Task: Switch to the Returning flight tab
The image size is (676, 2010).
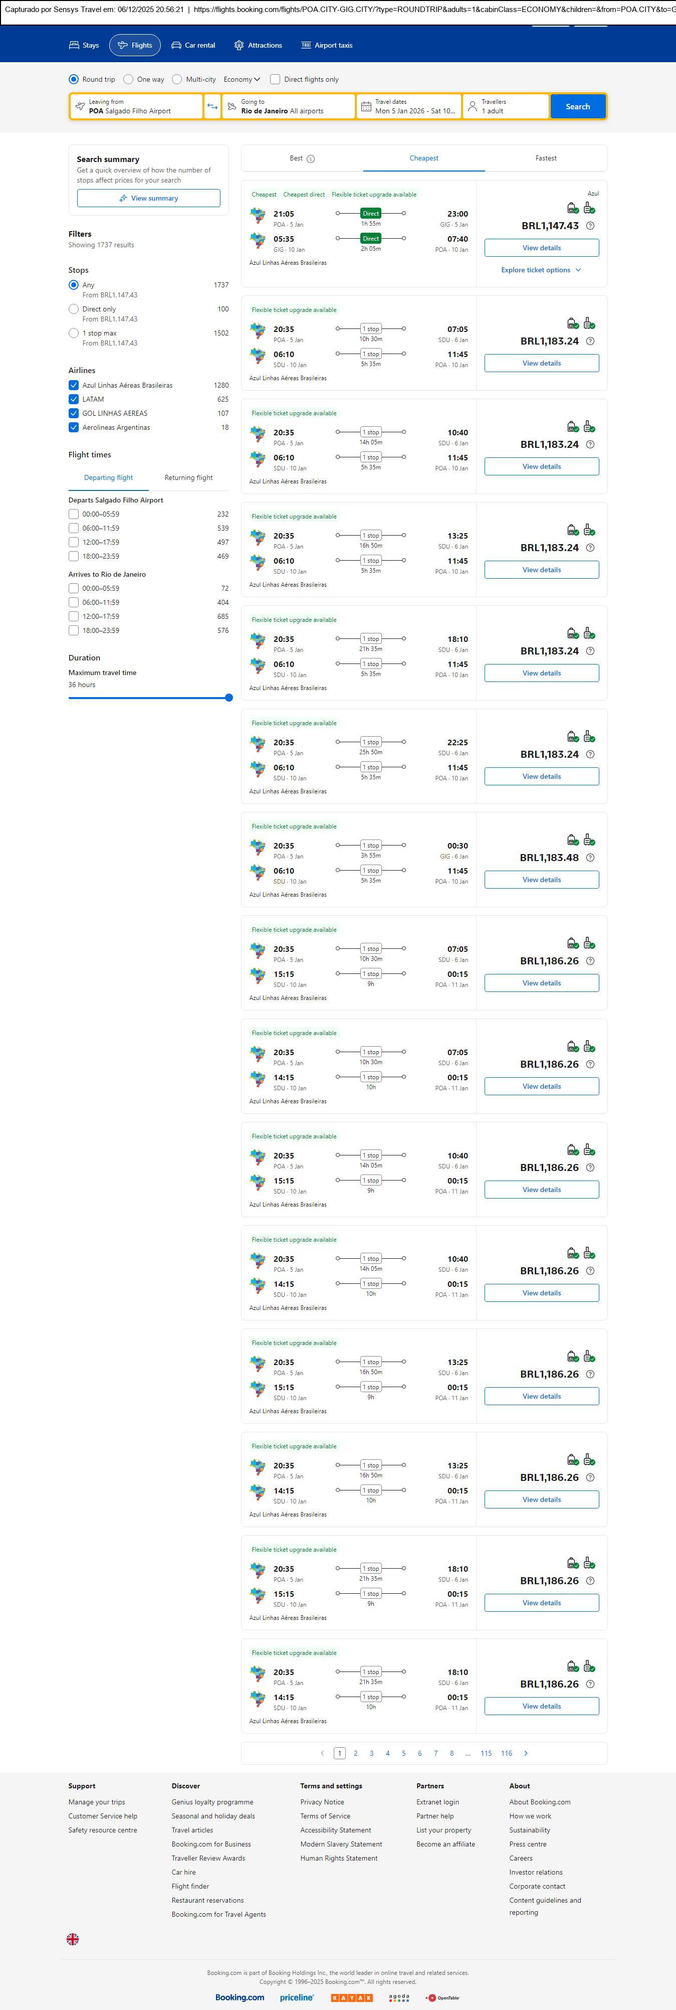Action: pos(188,477)
